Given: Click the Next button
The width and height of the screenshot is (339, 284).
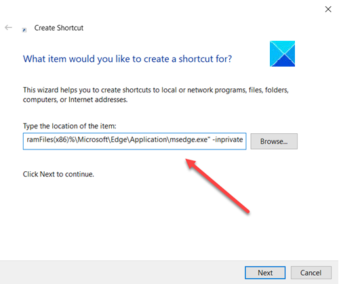Looking at the screenshot, I should [x=265, y=272].
